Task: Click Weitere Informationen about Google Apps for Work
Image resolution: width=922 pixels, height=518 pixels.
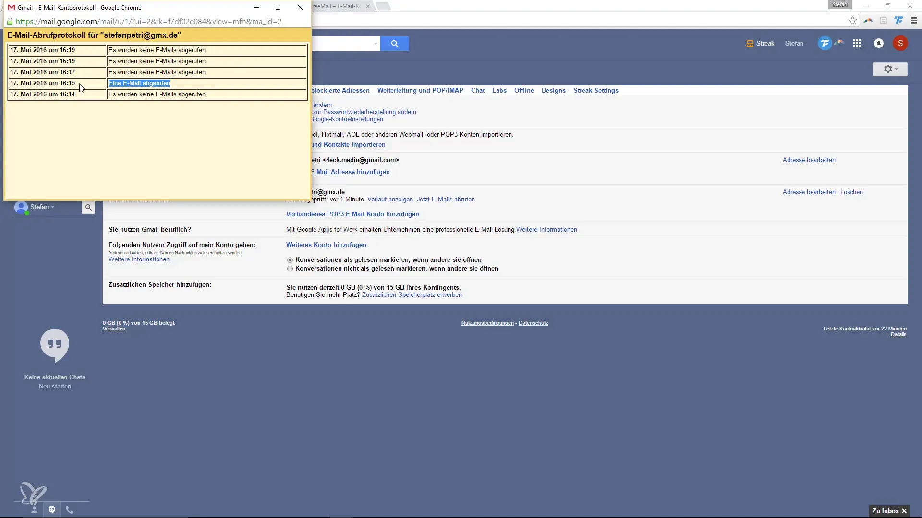Action: pos(546,230)
